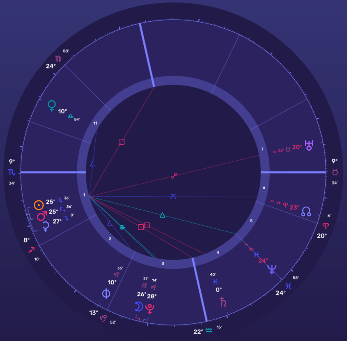Click the Aquarius cusp sign at 22°

[x=209, y=330]
